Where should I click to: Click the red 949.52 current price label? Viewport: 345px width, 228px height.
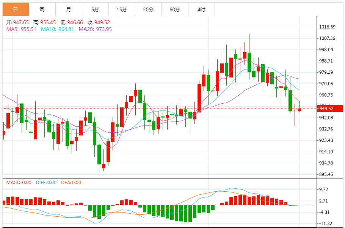pos(330,109)
